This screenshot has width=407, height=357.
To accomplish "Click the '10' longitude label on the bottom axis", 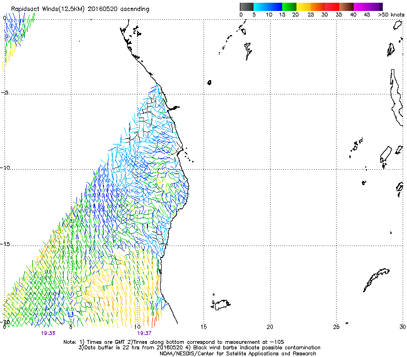I will tap(137, 327).
